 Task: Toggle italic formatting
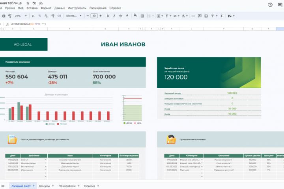(114, 16)
